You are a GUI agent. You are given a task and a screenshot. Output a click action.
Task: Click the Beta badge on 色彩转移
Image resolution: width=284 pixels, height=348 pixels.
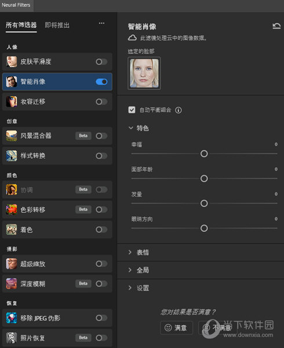tap(83, 209)
